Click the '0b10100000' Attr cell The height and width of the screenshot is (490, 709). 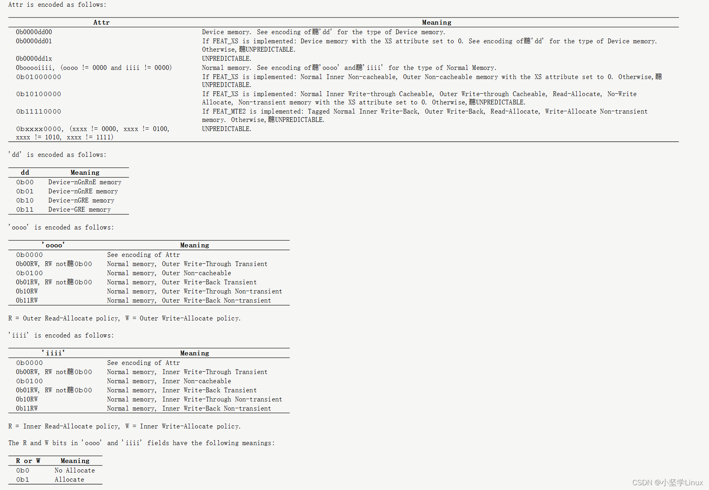39,94
